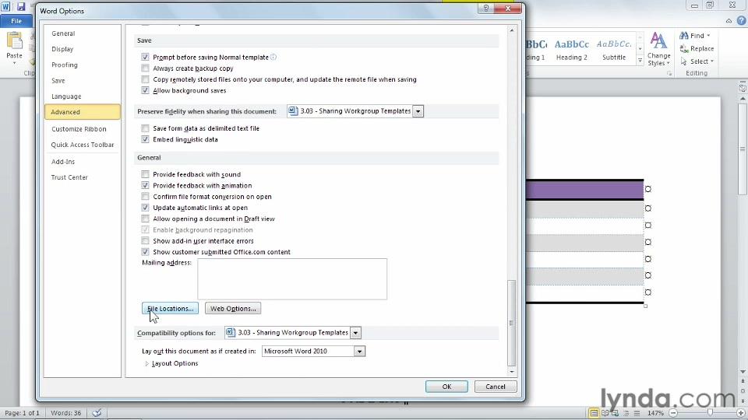748x420 pixels.
Task: Open the Find dropdown arrow
Action: click(708, 36)
